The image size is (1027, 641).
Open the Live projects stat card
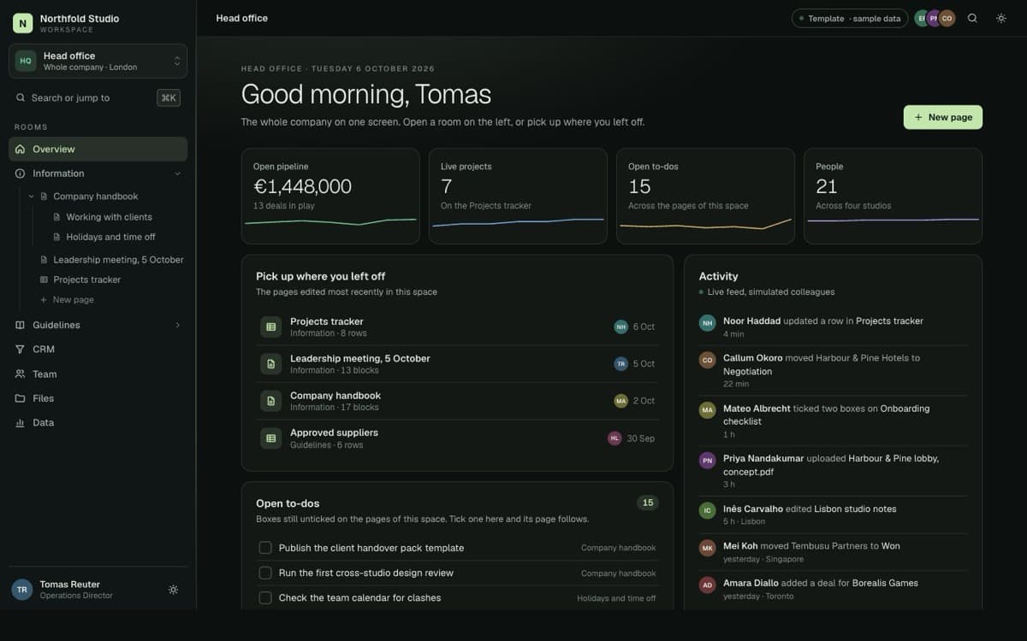point(518,196)
